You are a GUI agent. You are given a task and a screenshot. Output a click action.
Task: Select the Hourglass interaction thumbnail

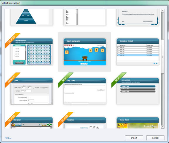[84, 123]
